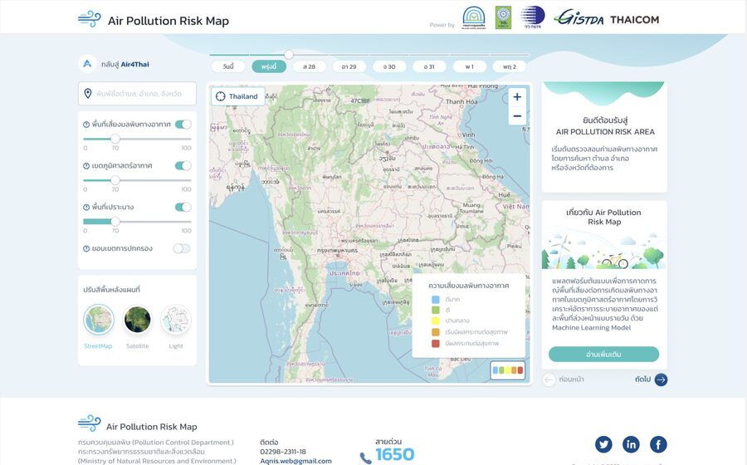Click the Thailand map reset button
The height and width of the screenshot is (465, 747).
237,96
